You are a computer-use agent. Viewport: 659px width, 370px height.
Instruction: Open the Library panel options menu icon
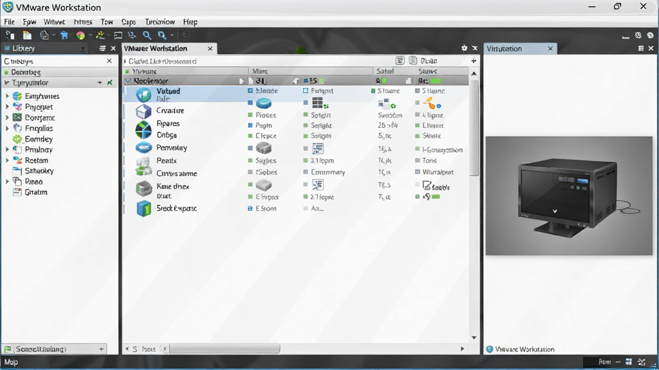(102, 49)
